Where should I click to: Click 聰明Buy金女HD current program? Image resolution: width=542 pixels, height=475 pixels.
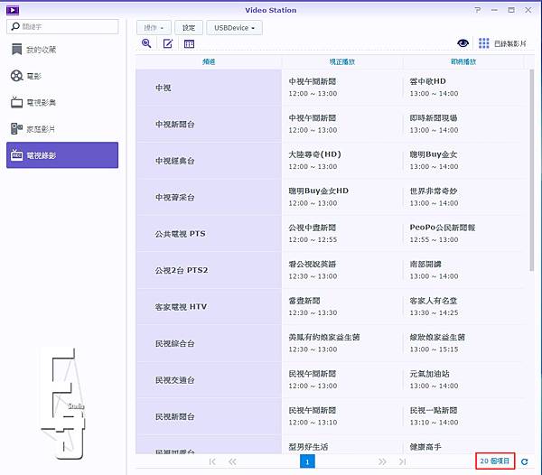pyautogui.click(x=318, y=191)
